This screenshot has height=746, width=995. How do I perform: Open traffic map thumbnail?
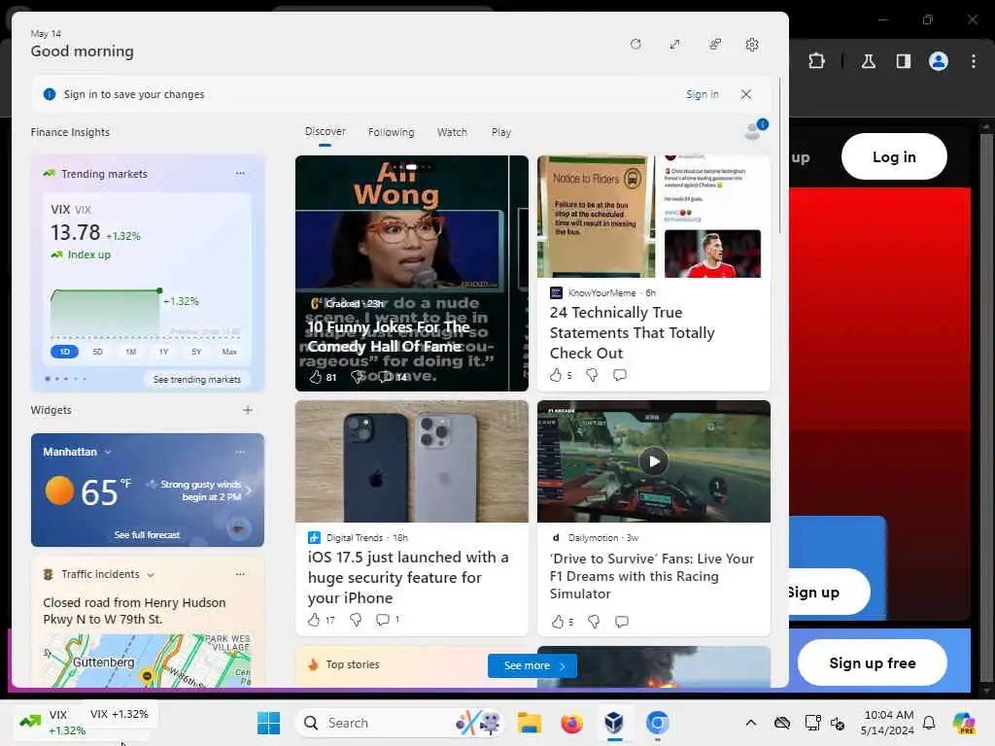[x=147, y=661]
